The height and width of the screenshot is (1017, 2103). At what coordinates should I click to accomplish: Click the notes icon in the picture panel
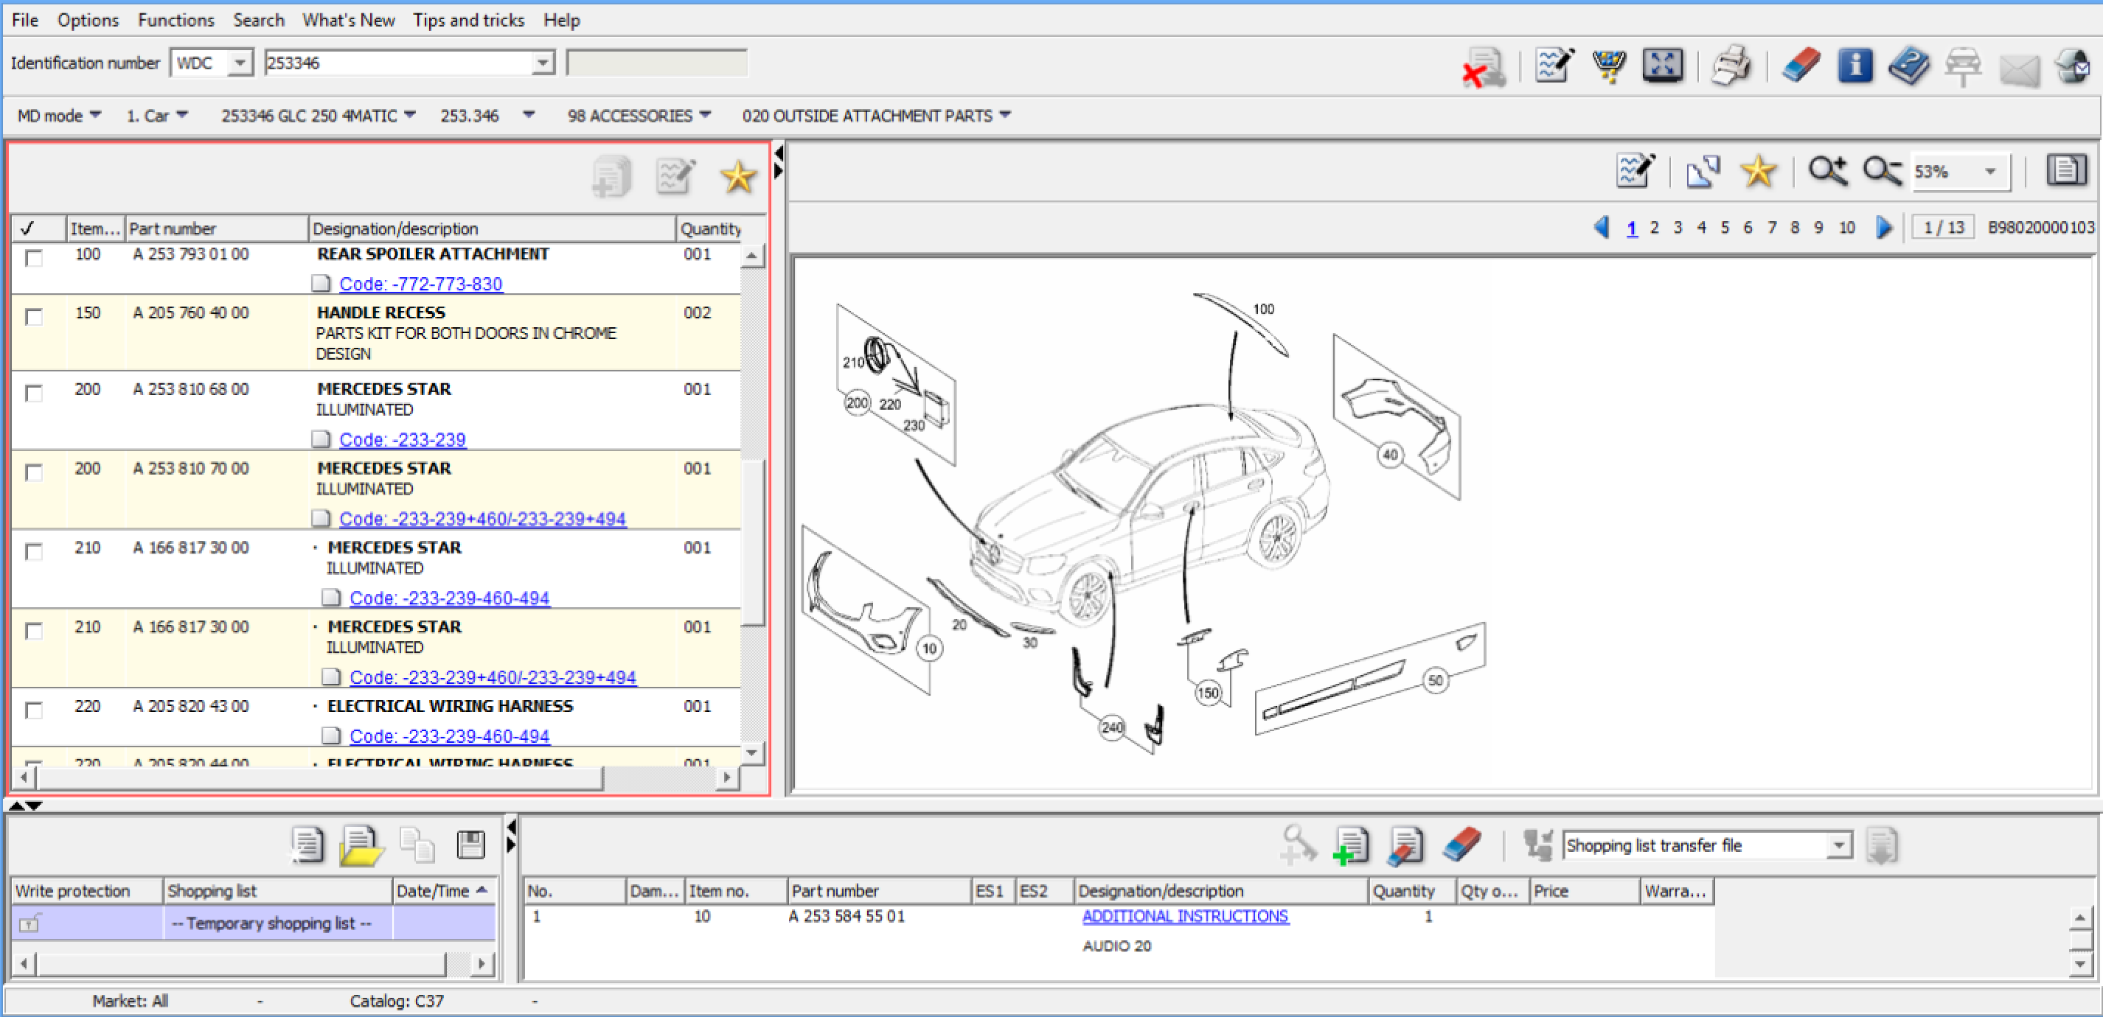point(1636,170)
